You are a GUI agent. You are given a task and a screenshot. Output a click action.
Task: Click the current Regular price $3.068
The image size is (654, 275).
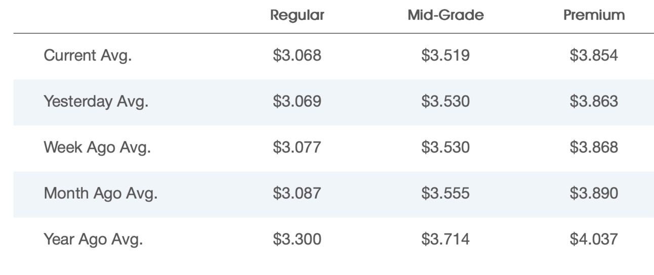pos(297,56)
